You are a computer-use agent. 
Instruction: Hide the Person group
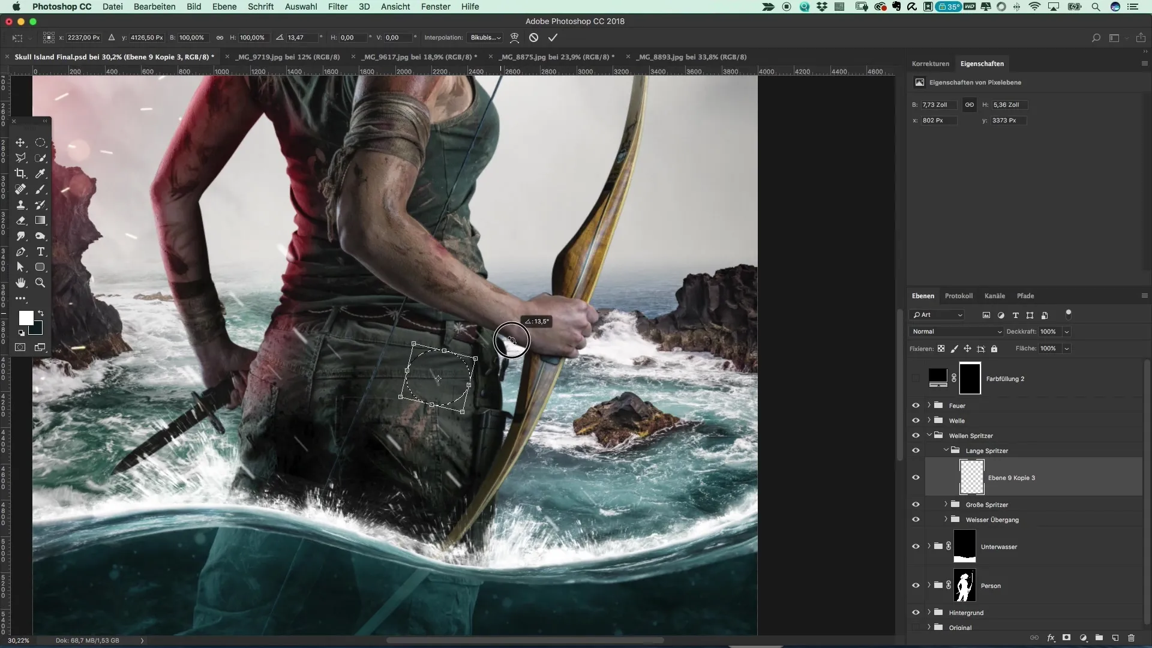(916, 586)
